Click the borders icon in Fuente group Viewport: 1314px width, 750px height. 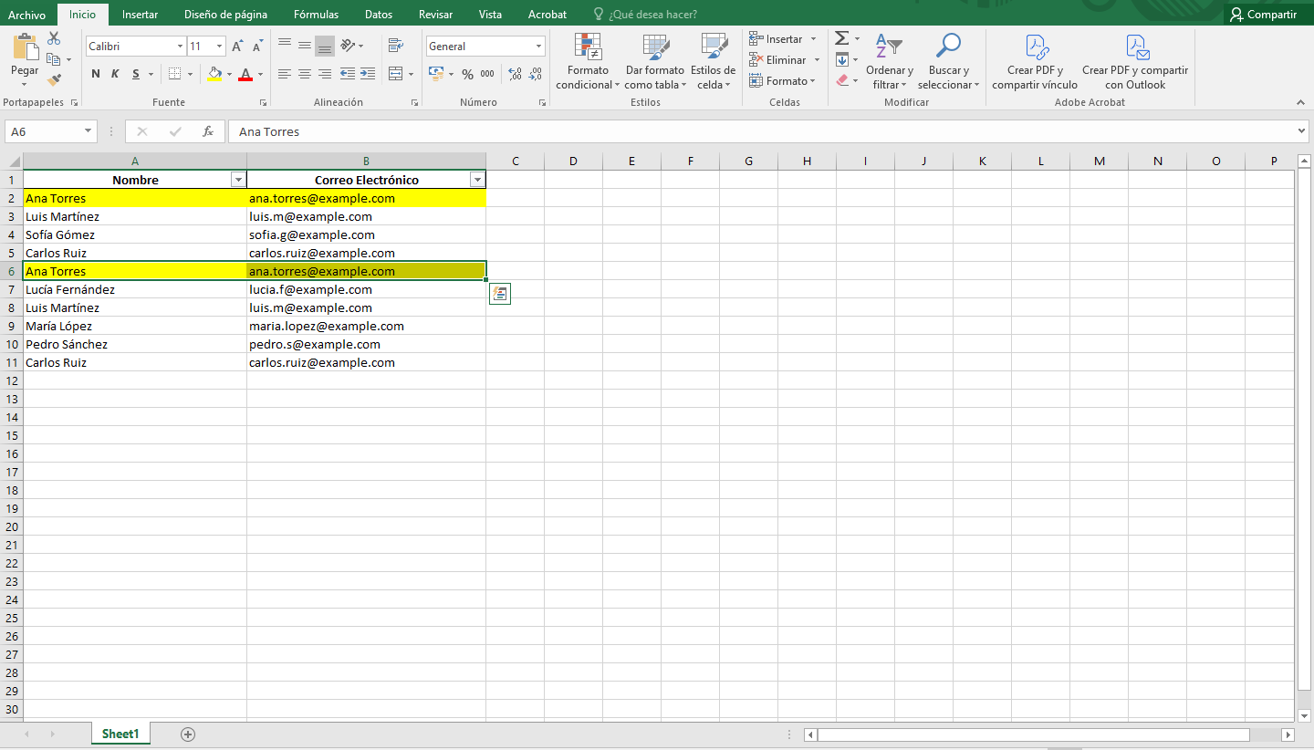click(175, 74)
